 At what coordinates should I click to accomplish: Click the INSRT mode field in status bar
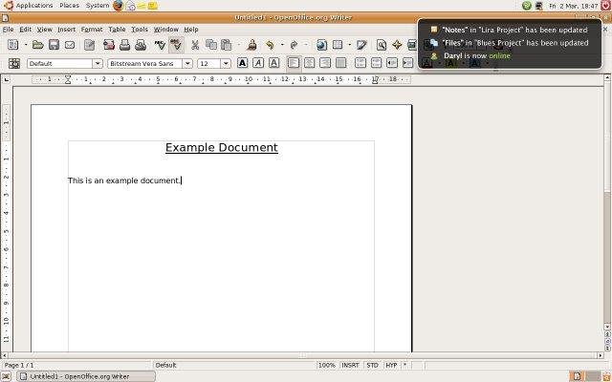[350, 365]
